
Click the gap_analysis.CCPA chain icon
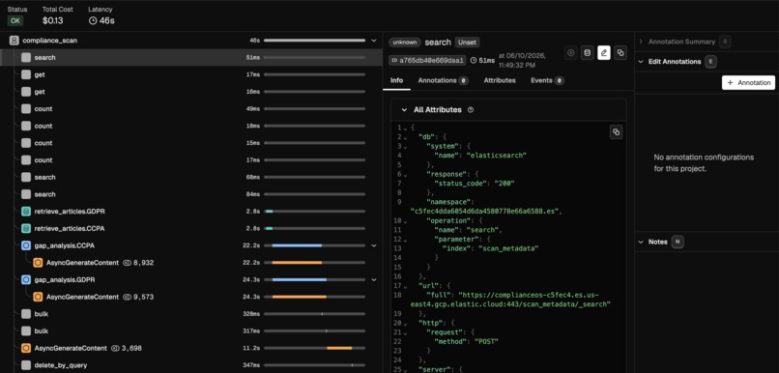click(x=26, y=245)
